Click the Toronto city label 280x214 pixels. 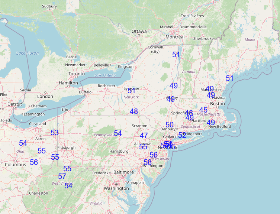(77, 74)
